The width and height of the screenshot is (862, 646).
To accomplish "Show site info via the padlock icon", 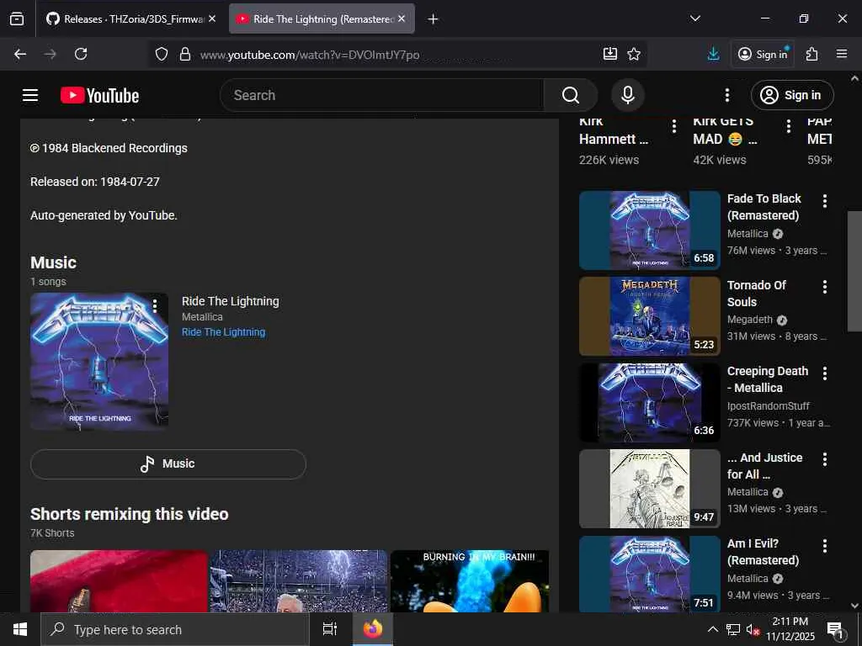I will click(185, 54).
